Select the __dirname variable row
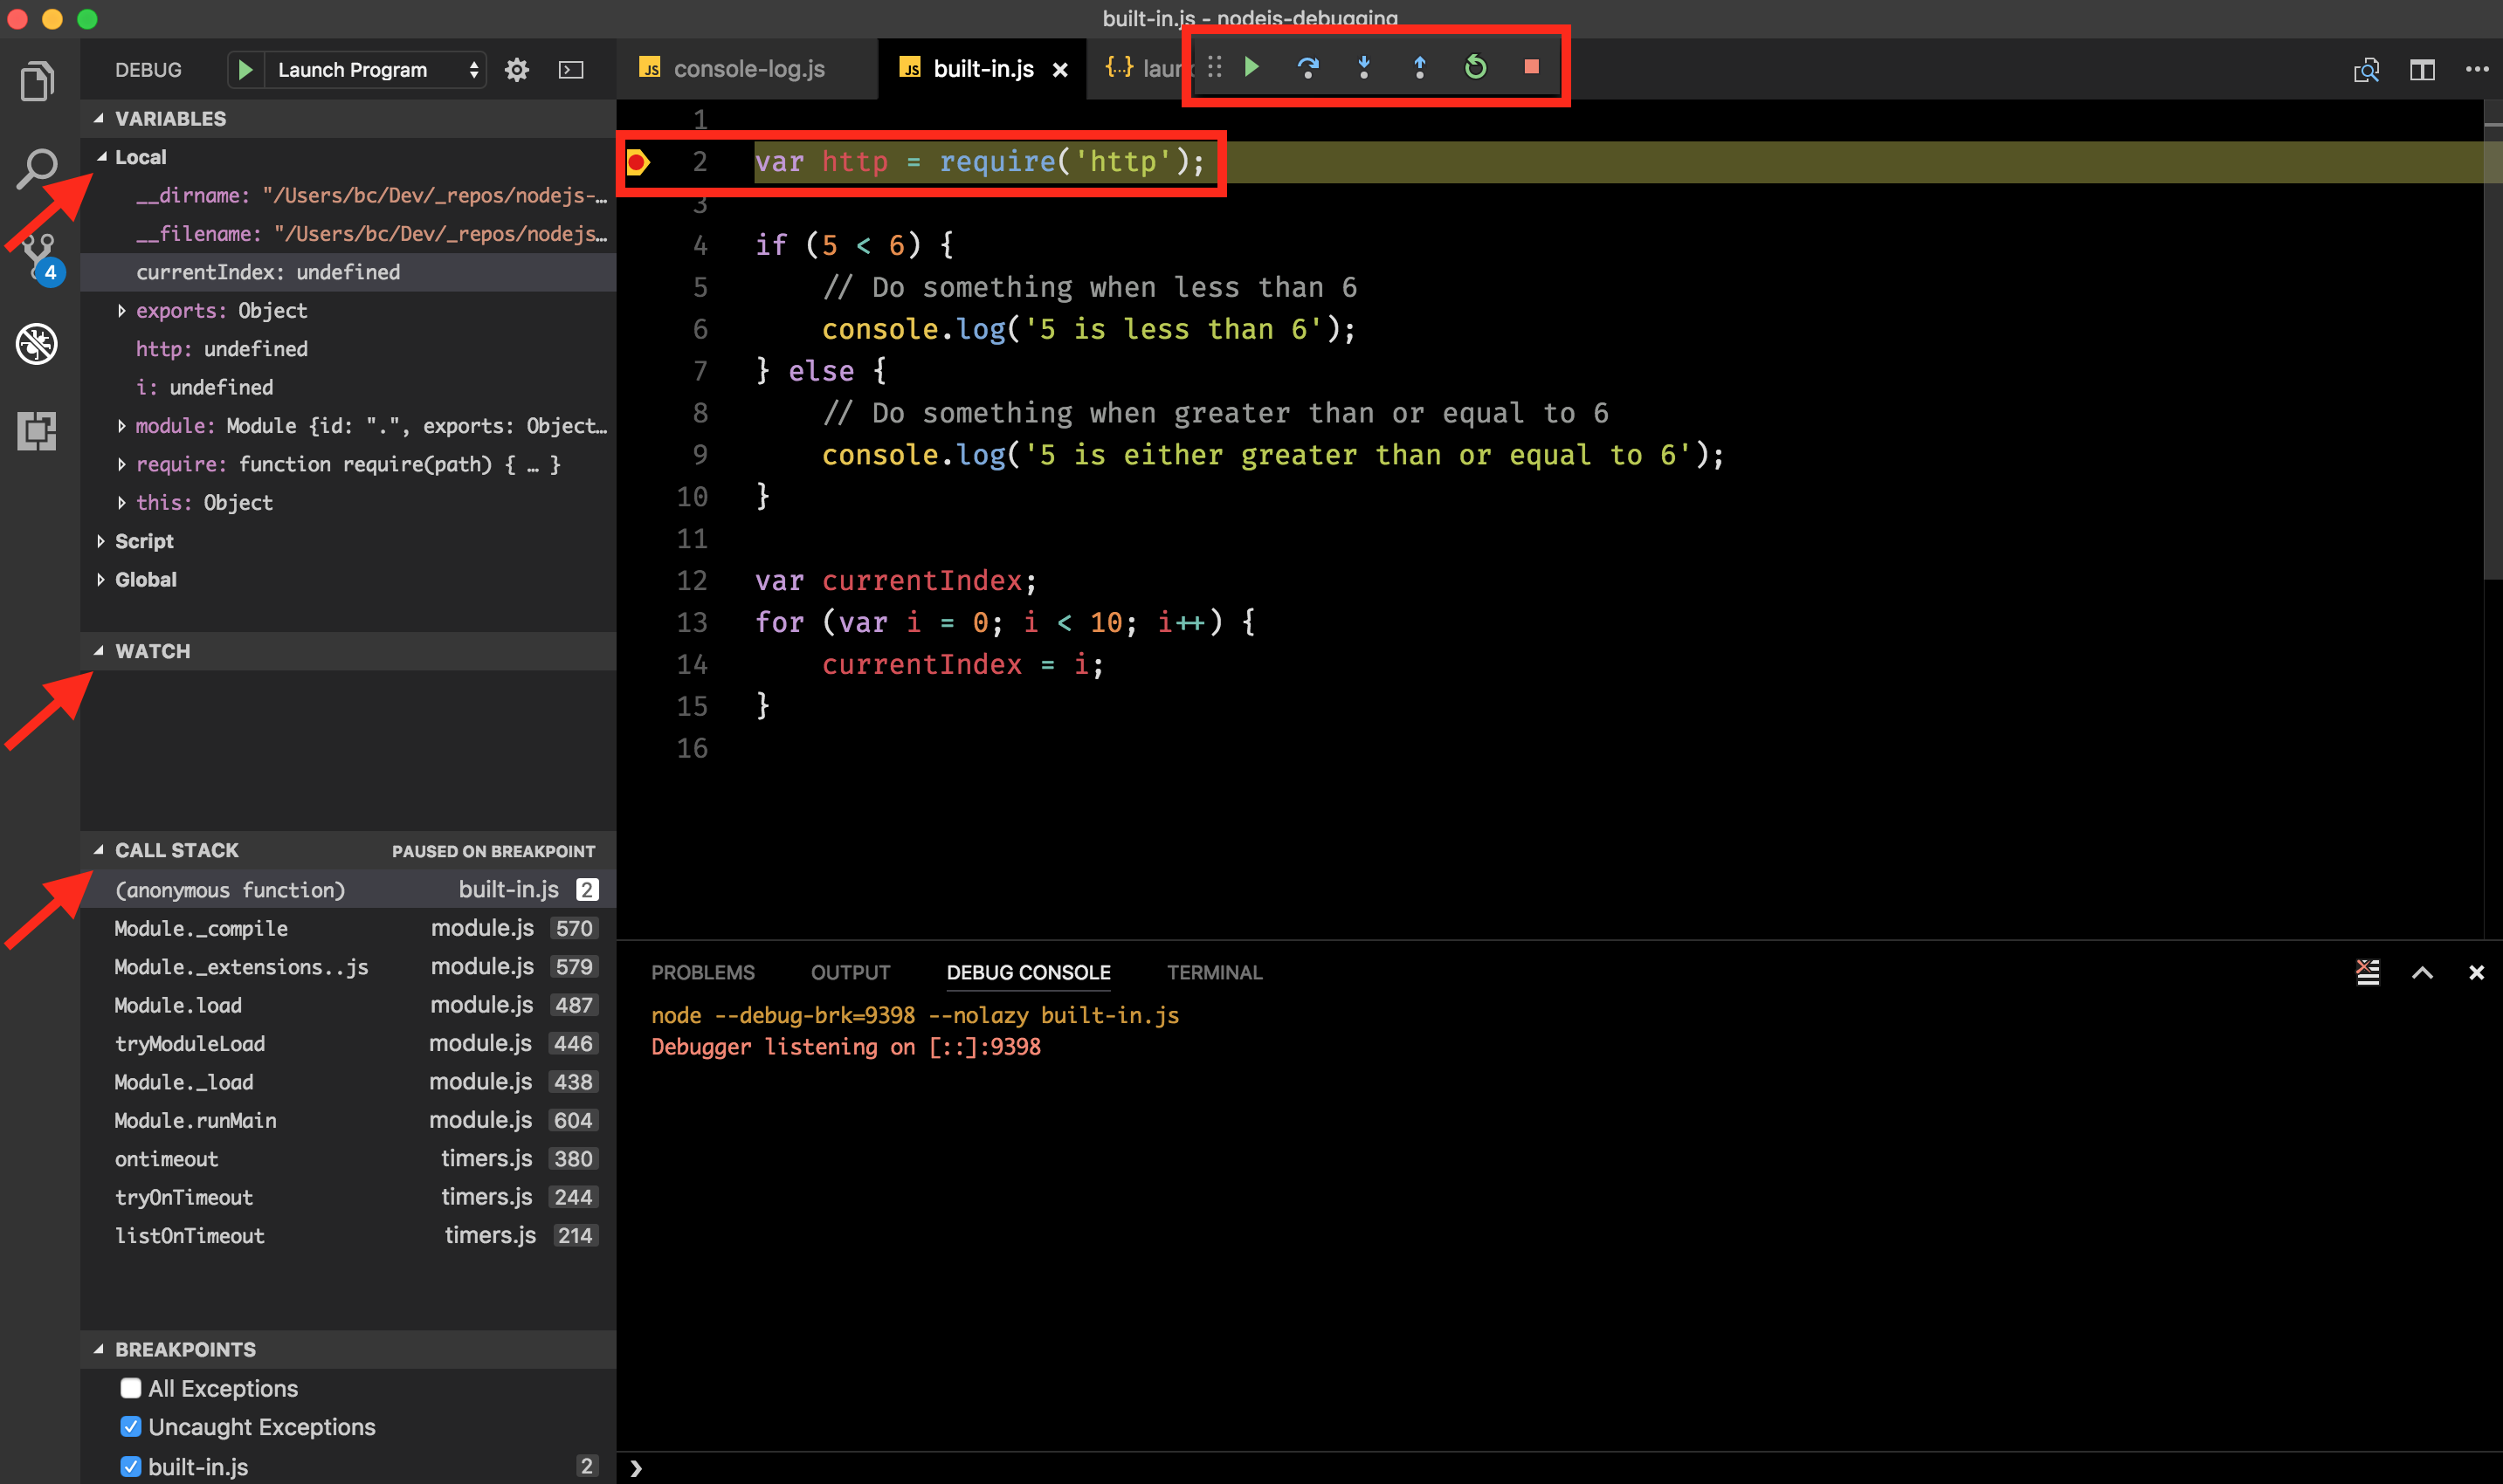Viewport: 2503px width, 1484px height. pos(348,195)
